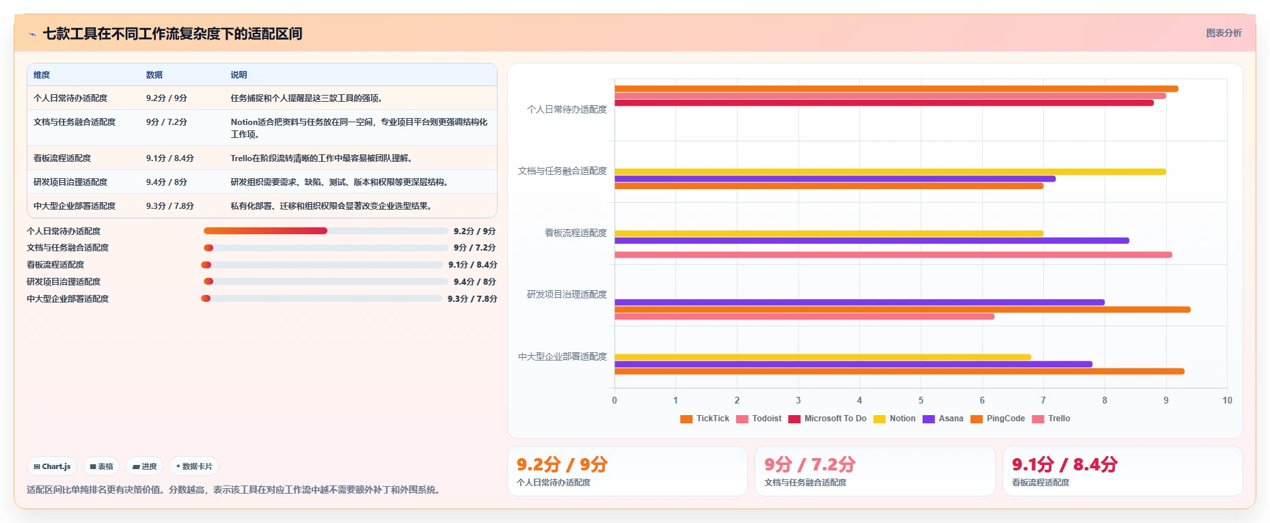The height and width of the screenshot is (523, 1270).
Task: Click the 文档与任务融合适配度 progress bar
Action: 325,248
